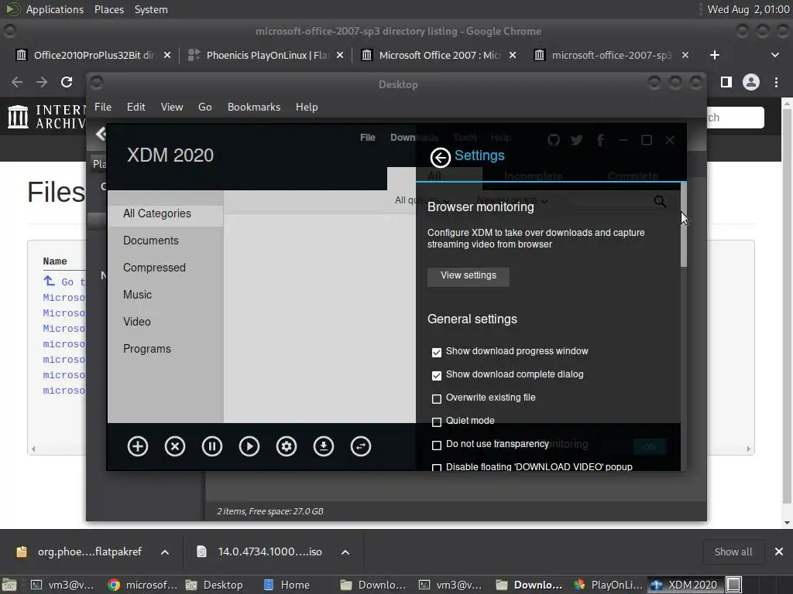The height and width of the screenshot is (594, 793).
Task: Open Bookmarks menu in file manager
Action: [x=254, y=107]
